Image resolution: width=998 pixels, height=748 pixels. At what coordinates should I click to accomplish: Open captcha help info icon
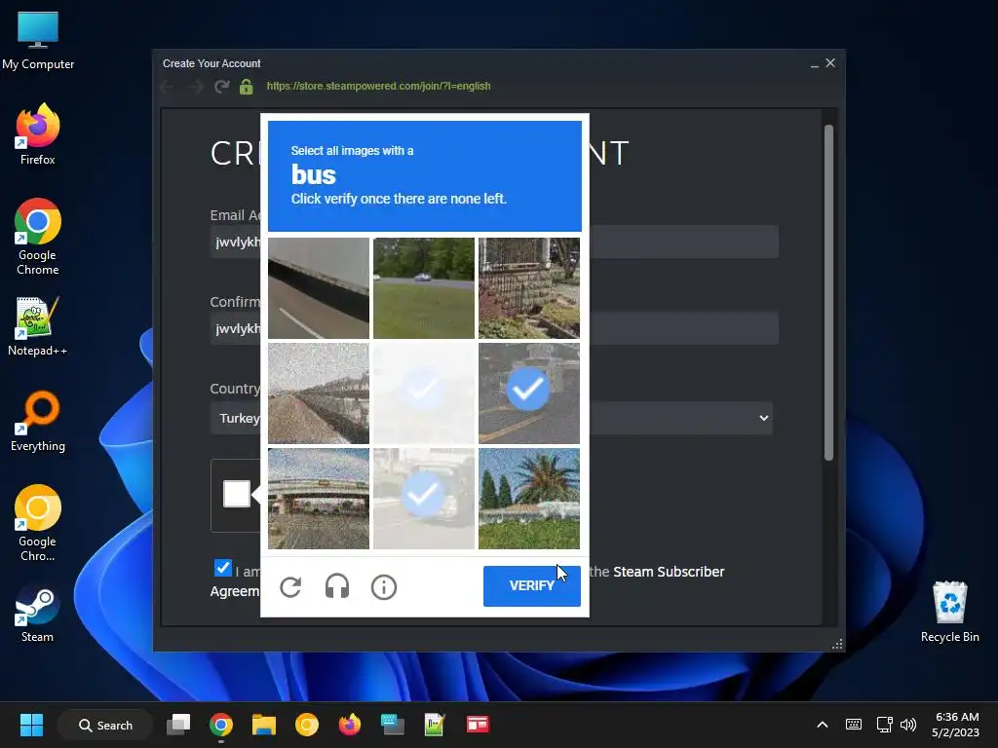click(x=384, y=587)
